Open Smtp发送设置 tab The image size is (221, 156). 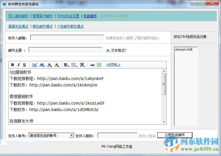point(68,16)
